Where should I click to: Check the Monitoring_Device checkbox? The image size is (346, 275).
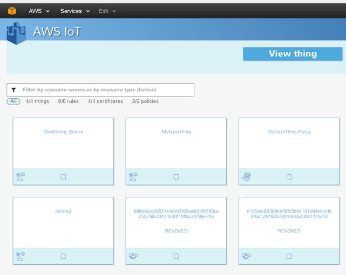63,177
